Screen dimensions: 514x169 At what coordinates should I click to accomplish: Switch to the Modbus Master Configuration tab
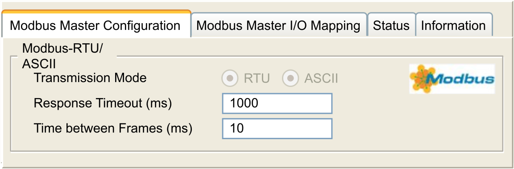(96, 25)
